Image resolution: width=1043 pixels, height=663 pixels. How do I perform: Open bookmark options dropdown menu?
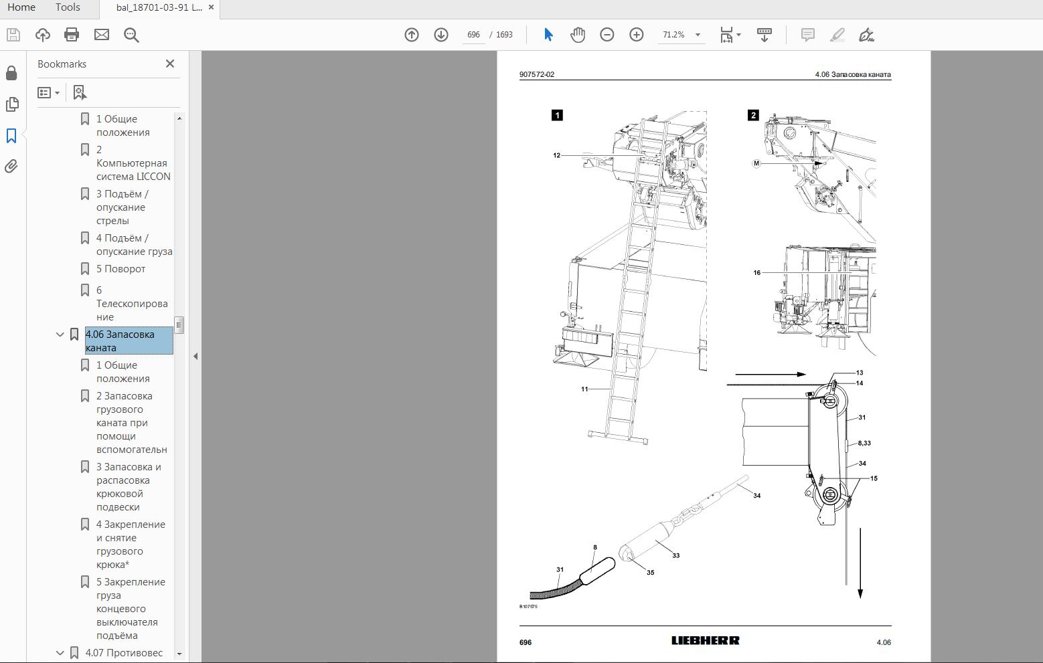pyautogui.click(x=49, y=92)
